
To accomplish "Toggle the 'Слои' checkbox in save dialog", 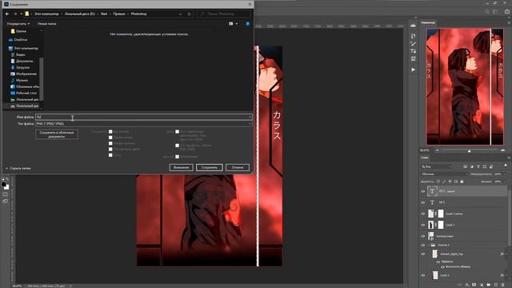I will click(110, 155).
